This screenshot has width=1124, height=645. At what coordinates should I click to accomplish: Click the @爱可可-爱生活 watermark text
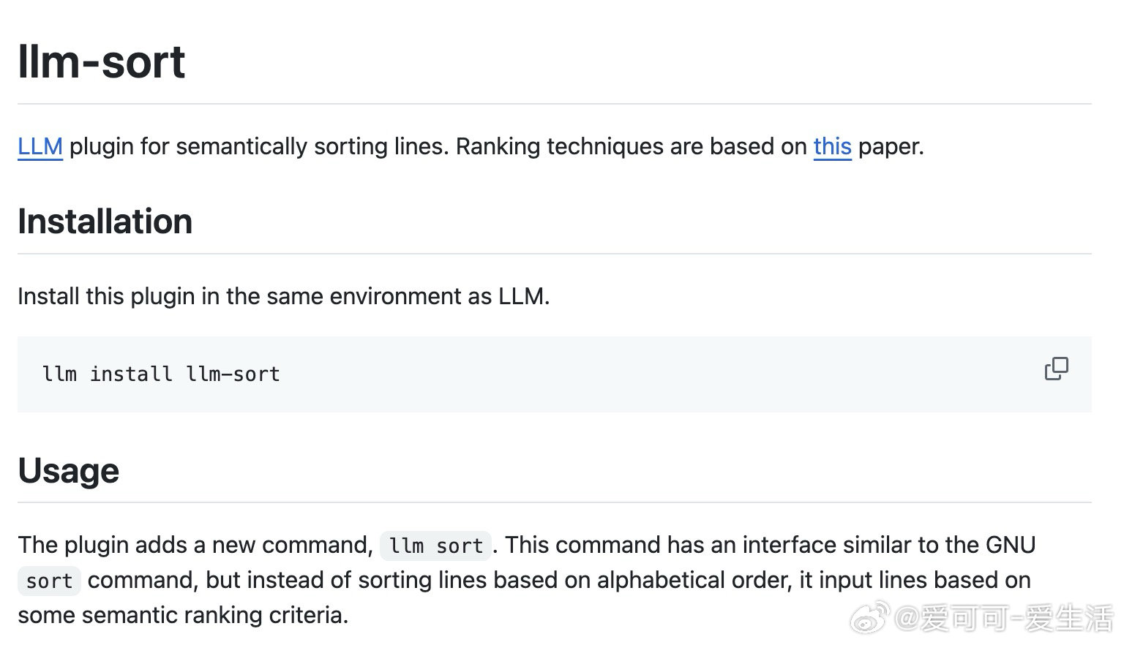(x=1004, y=619)
